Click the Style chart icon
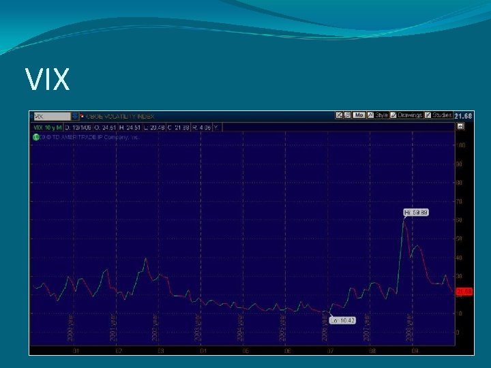 pos(370,115)
